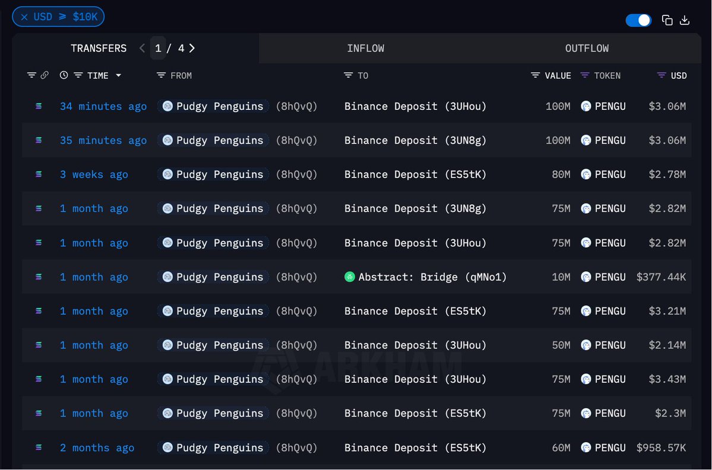Open Binance Deposit (ES5tK) in 3 weeks row

click(415, 174)
